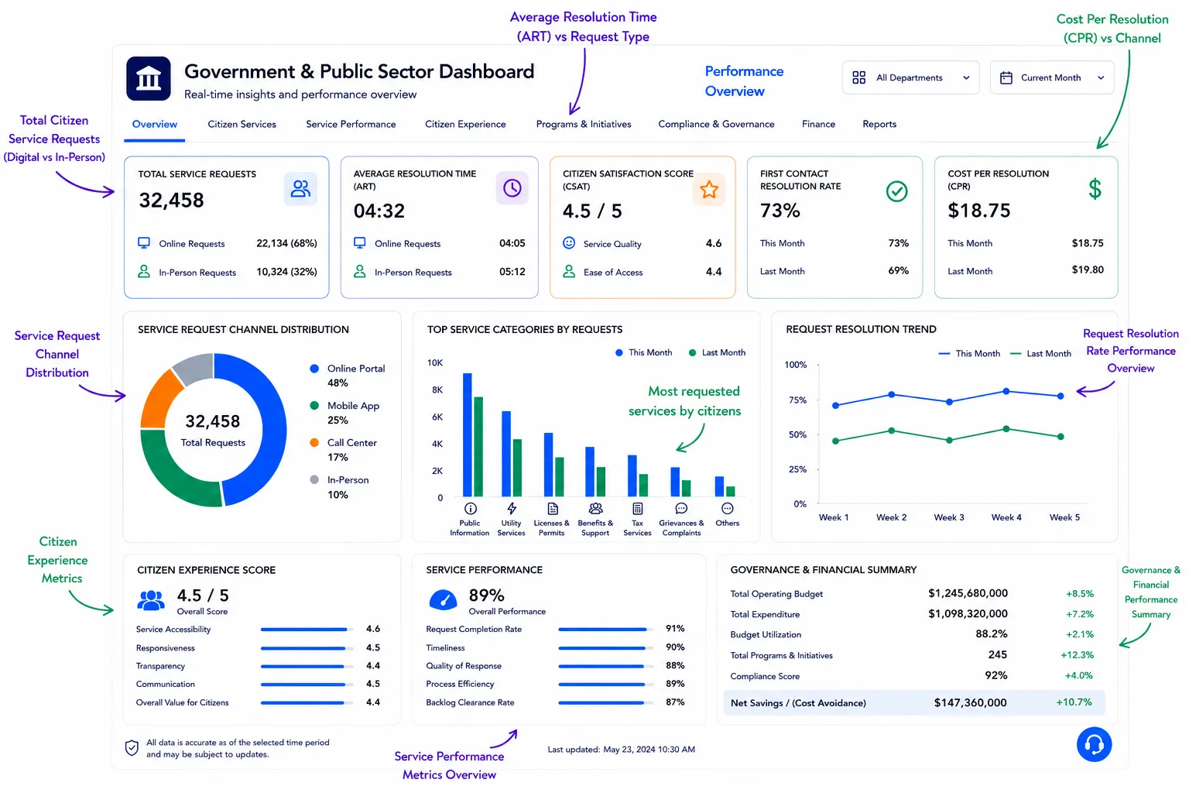Click the 89% Overall Performance value
Screen dimensions: 1189x793
486,596
